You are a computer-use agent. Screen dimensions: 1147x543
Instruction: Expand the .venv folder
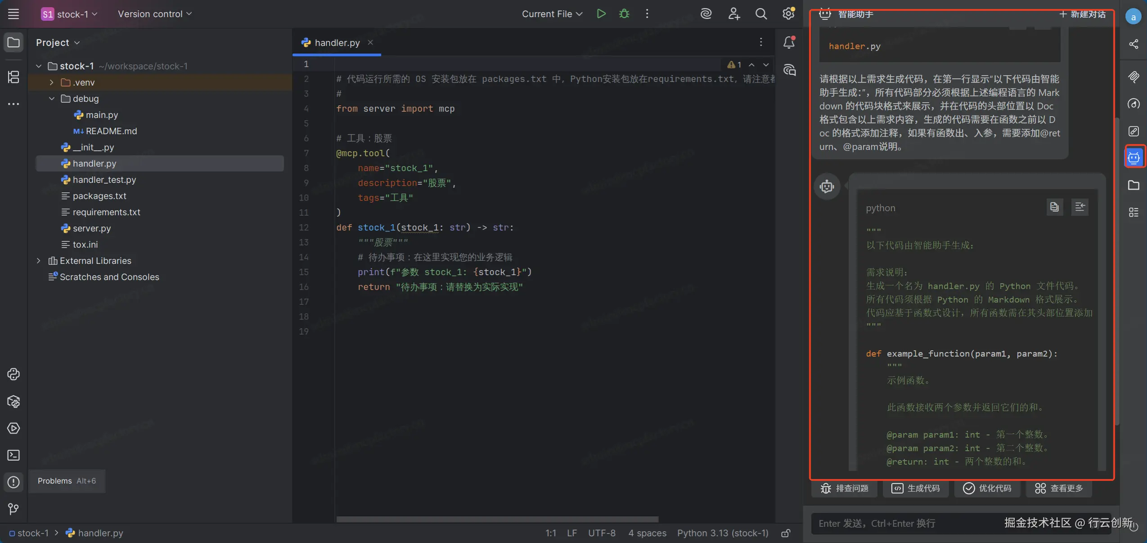[51, 82]
